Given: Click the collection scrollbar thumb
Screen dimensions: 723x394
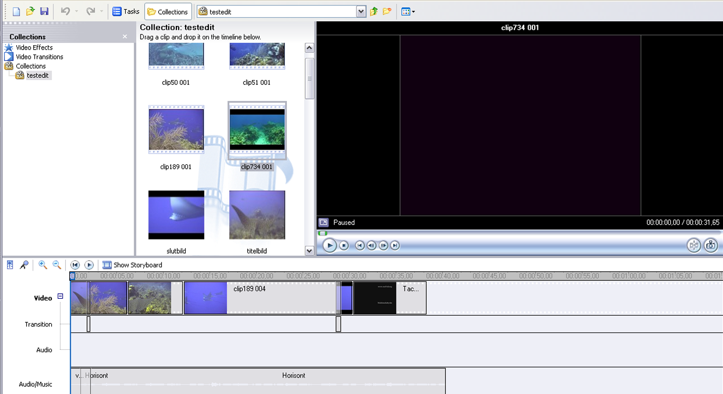Looking at the screenshot, I should (x=309, y=78).
